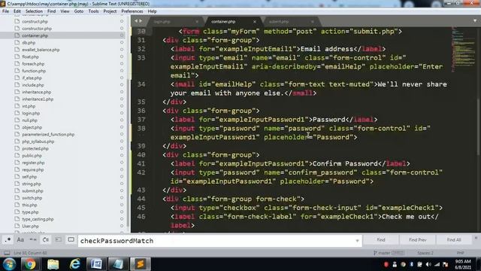481x271 pixels.
Task: Close the submit.php tab
Action: click(313, 22)
